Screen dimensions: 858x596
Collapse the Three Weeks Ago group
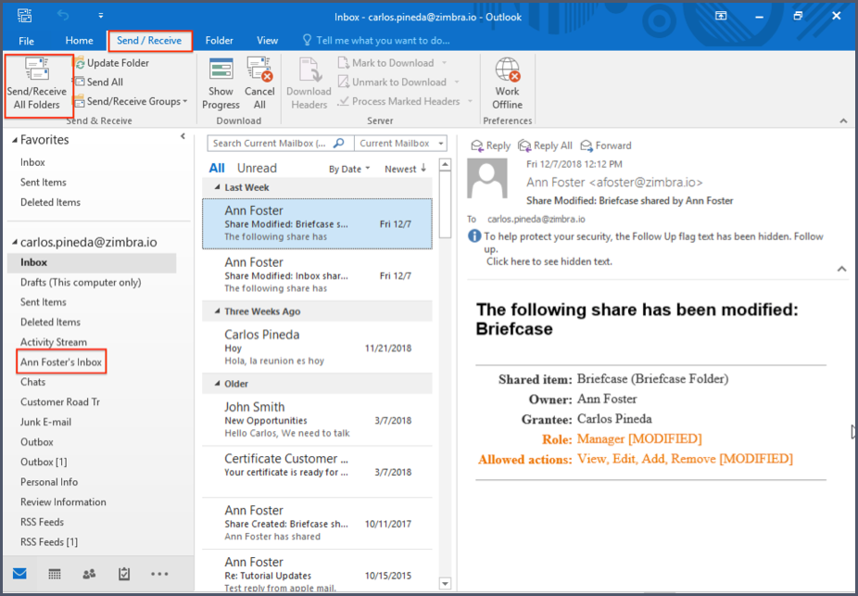217,311
